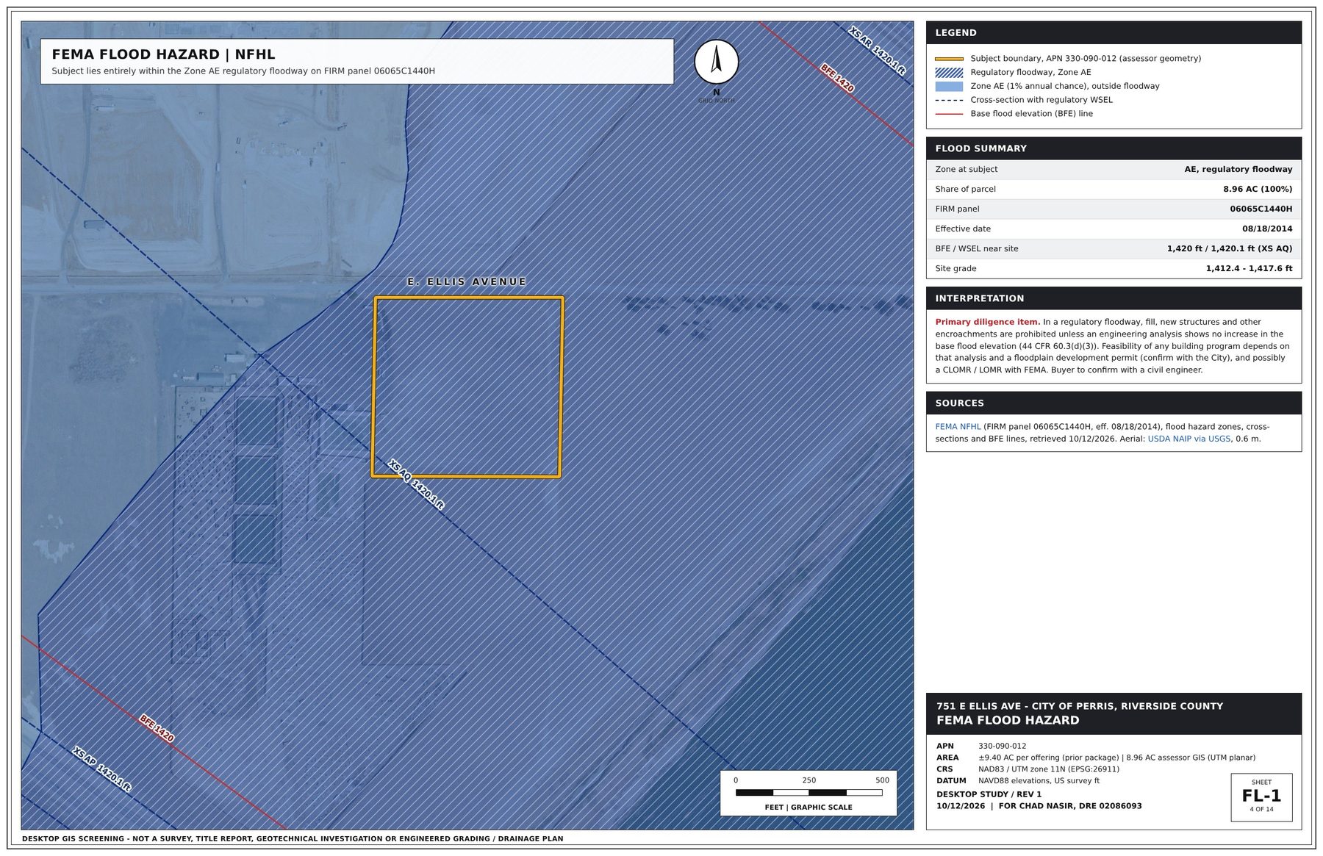Click the 'FEET | GRAPHIC SCALE' caption

(x=808, y=808)
